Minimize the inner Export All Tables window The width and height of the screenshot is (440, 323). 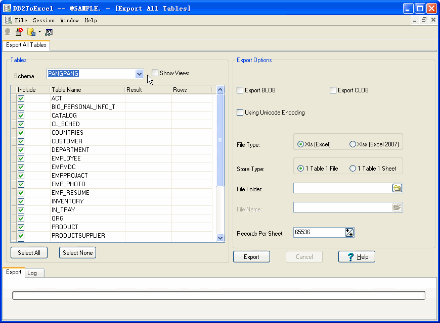(x=415, y=20)
